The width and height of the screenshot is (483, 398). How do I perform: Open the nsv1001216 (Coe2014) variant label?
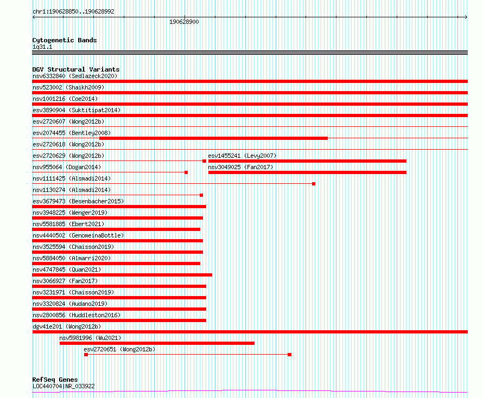coord(65,99)
